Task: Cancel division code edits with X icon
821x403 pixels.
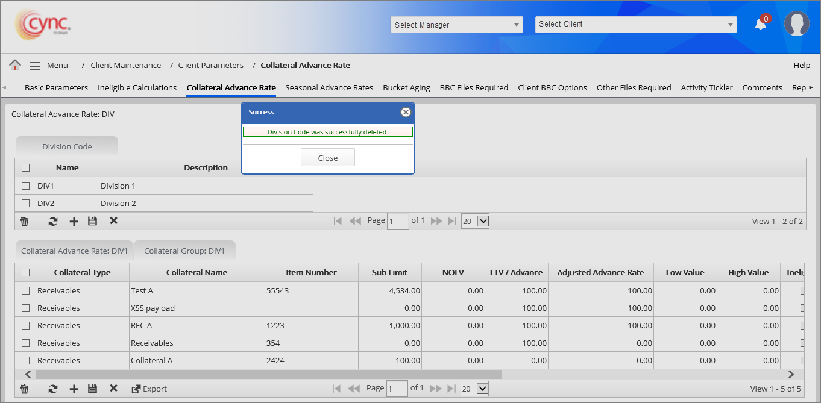Action: 113,221
